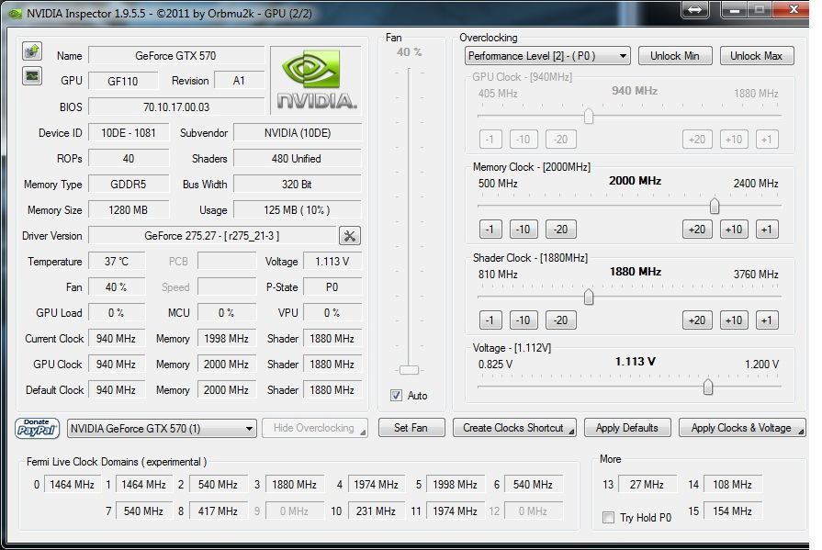The image size is (822, 550).
Task: Click the Hide Overcocking toggle button
Action: point(314,428)
